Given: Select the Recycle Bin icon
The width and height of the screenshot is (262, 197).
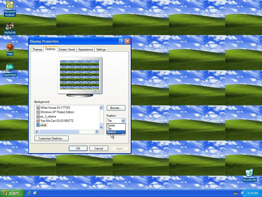Looking at the screenshot, I should pyautogui.click(x=249, y=175).
